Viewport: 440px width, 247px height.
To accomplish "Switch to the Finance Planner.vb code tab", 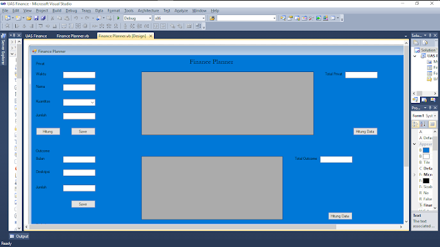I will [x=73, y=36].
